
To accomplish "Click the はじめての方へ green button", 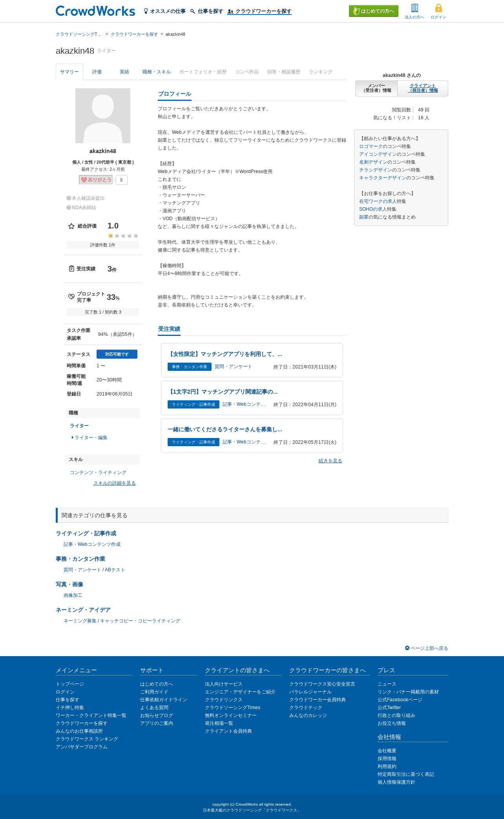I will tap(374, 11).
